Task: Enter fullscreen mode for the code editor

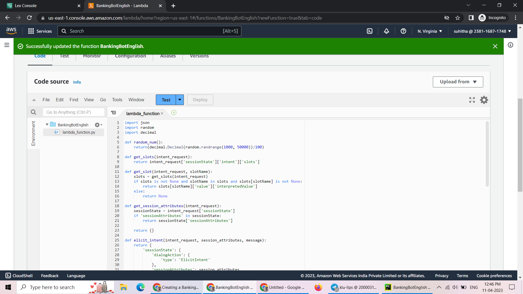Action: [472, 100]
